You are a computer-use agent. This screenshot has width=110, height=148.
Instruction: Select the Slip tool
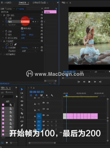pos(22,117)
